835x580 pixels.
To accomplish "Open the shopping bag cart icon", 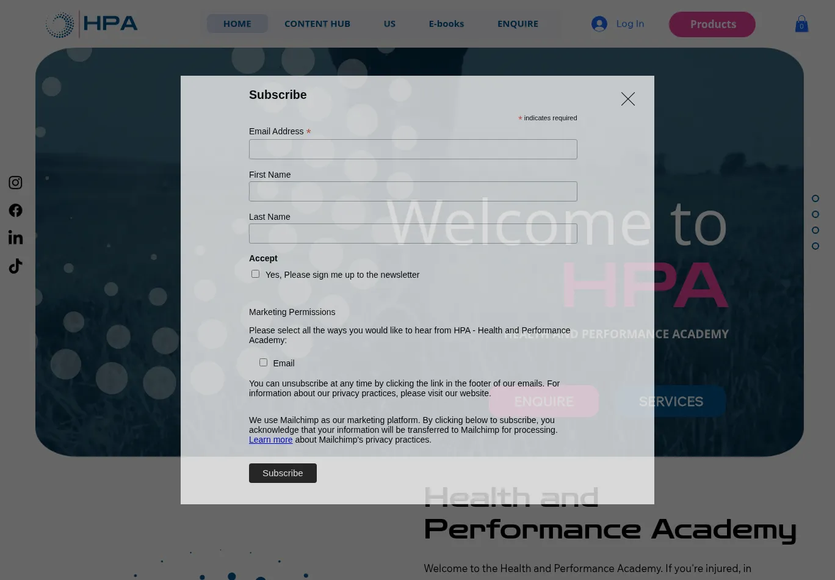I will [801, 24].
